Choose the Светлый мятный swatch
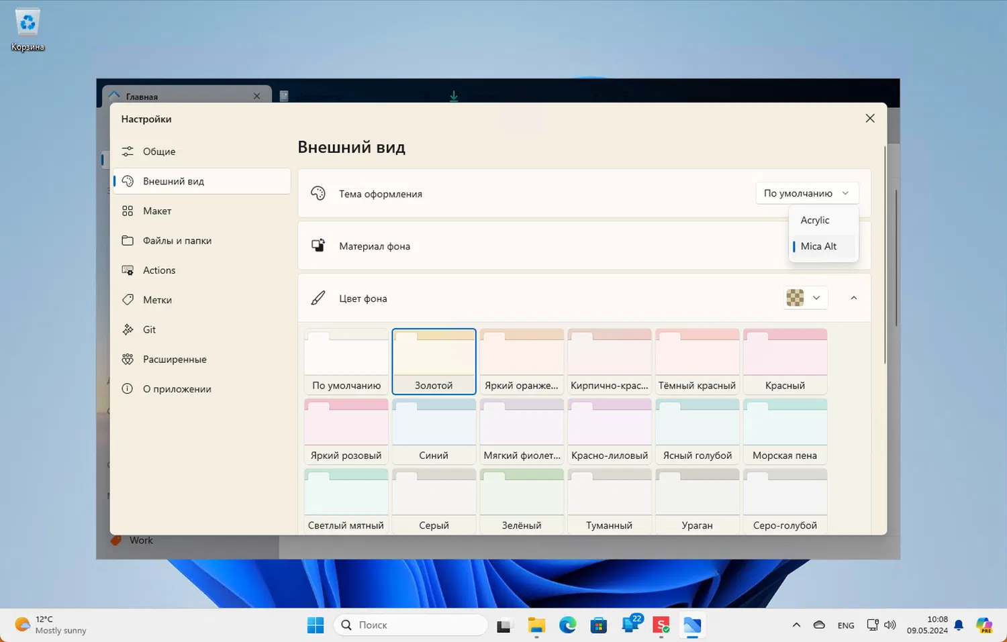 (x=346, y=501)
